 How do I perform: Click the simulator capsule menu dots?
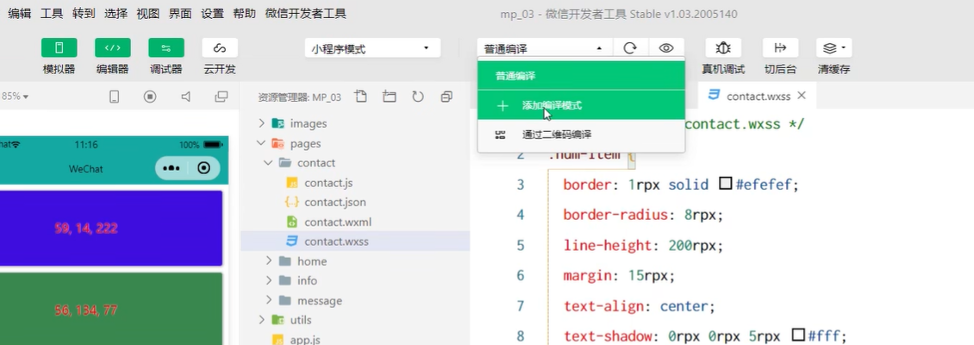coord(172,168)
